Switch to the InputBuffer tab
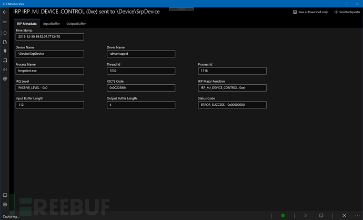 [52, 24]
